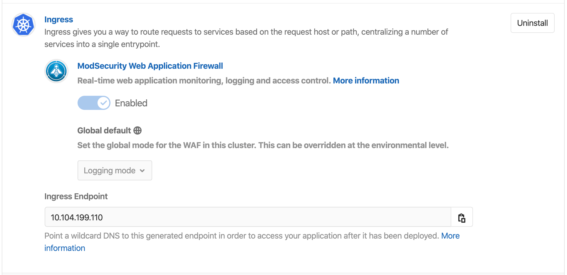Copy the endpoint using the clipboard icon

pos(462,217)
